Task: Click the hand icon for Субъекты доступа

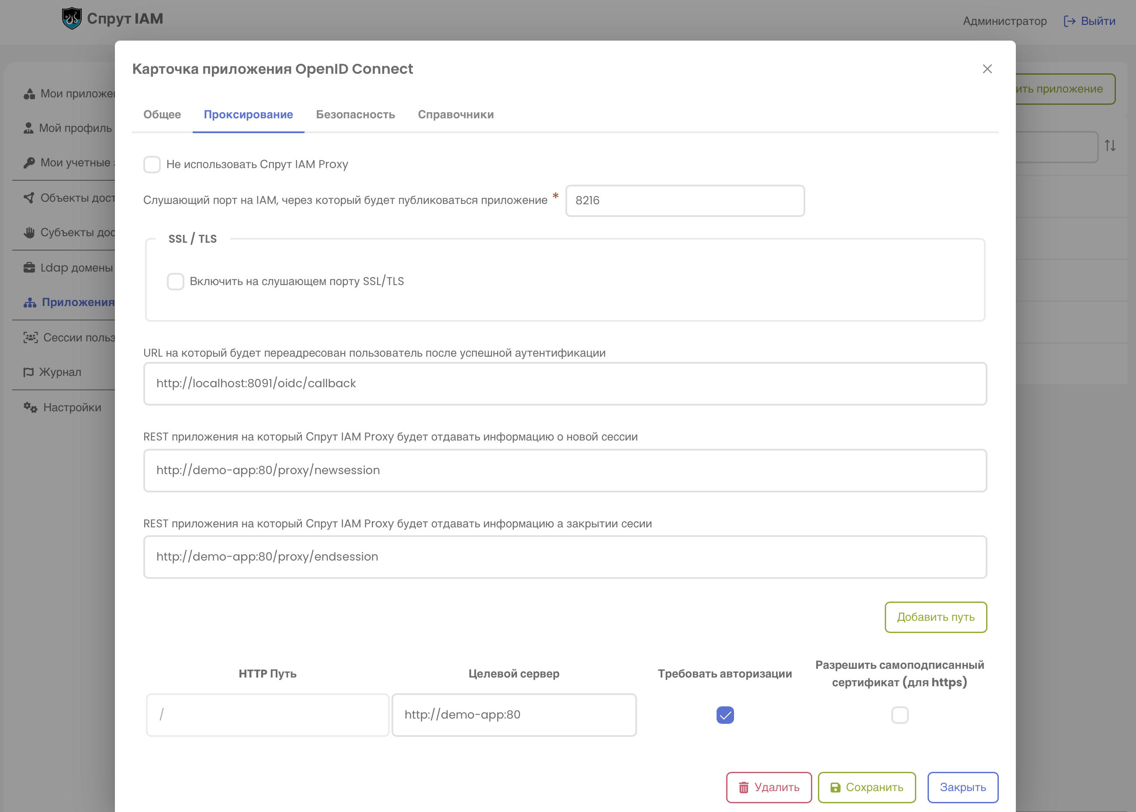Action: pos(30,233)
